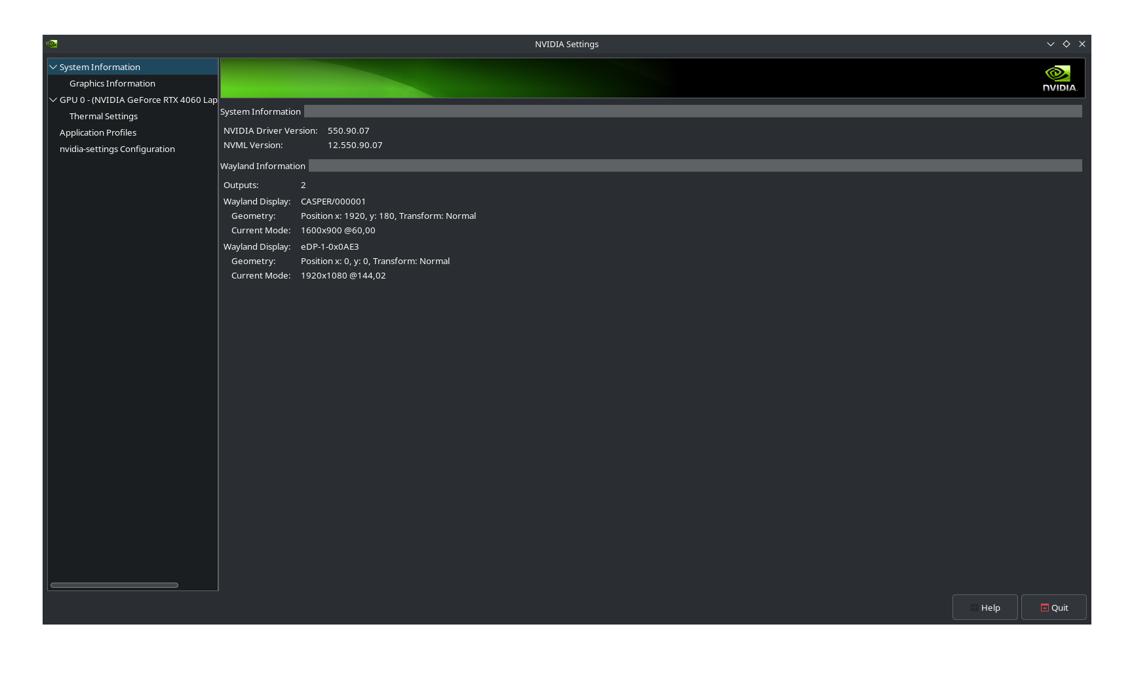Open nvidia-settings Configuration page
Image resolution: width=1134 pixels, height=675 pixels.
tap(117, 149)
